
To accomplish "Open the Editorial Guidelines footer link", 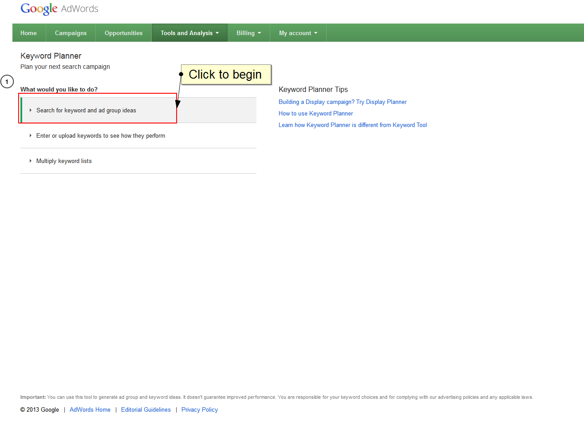I will tap(146, 410).
